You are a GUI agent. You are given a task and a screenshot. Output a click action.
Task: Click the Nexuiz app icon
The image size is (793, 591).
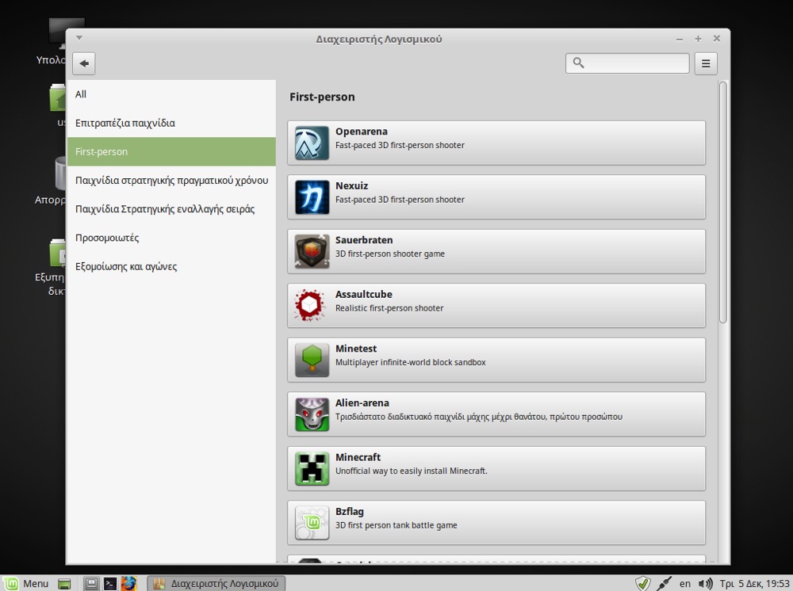[x=312, y=197]
